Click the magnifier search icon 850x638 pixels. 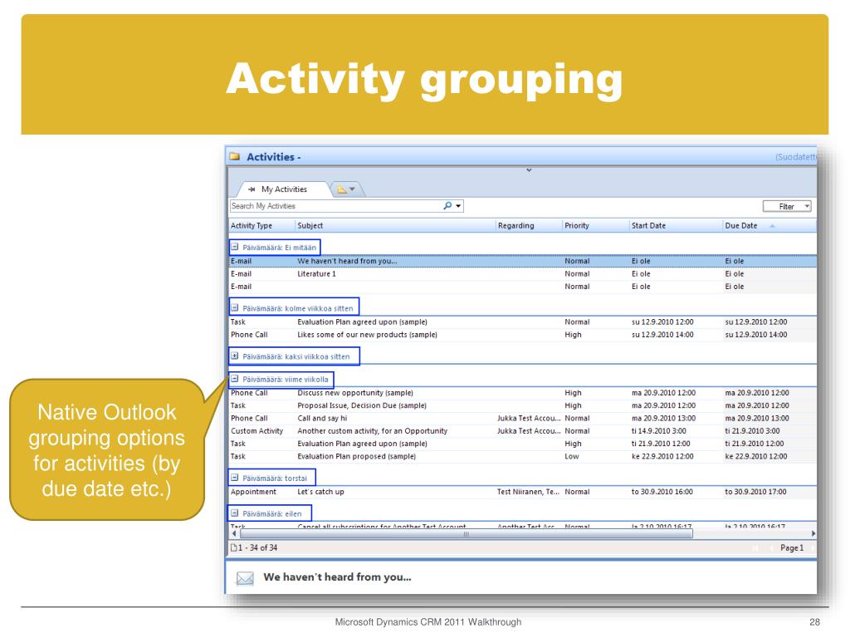pyautogui.click(x=447, y=206)
